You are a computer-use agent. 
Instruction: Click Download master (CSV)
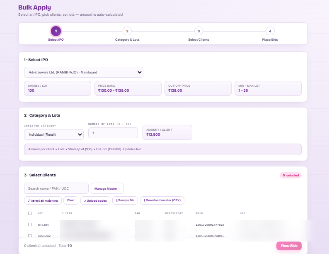pyautogui.click(x=162, y=200)
